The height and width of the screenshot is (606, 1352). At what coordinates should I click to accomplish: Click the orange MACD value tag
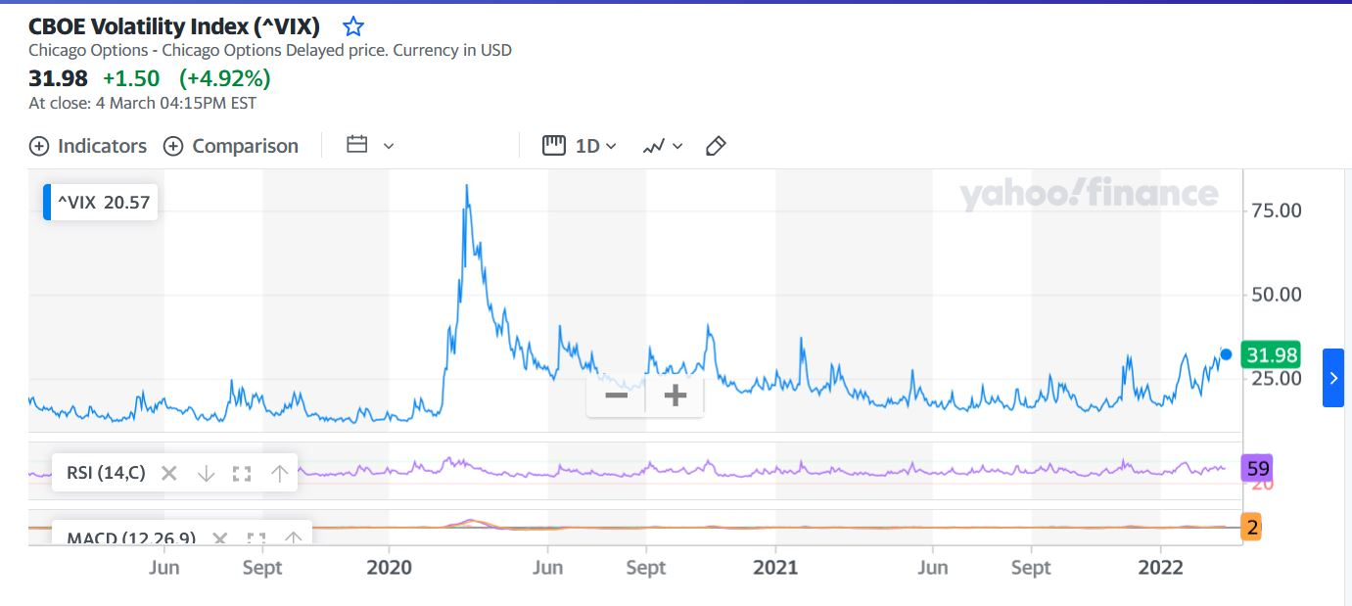click(1251, 528)
